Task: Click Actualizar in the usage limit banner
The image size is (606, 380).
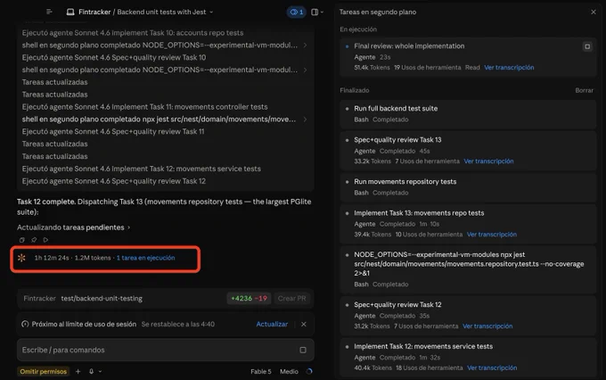Action: (x=272, y=325)
